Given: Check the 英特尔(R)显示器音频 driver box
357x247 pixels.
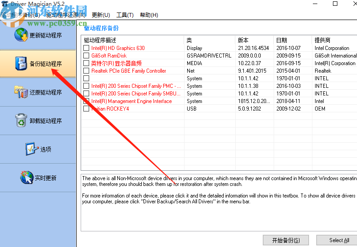Looking at the screenshot, I should coord(86,63).
